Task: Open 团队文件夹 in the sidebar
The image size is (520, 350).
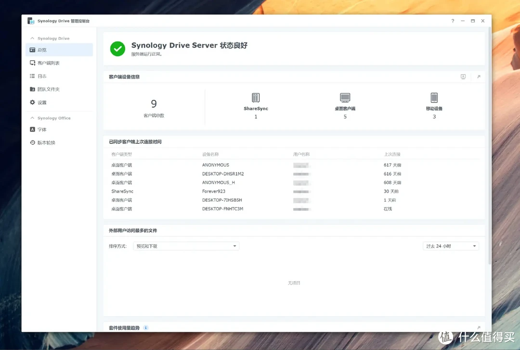Action: tap(48, 89)
